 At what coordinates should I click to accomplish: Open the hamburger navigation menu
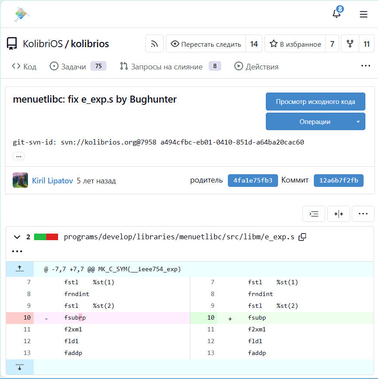pos(363,14)
